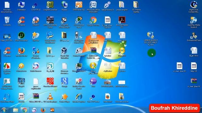The width and height of the screenshot is (202, 113).
Task: Open the Corbeille recycle bin
Action: (x=7, y=21)
